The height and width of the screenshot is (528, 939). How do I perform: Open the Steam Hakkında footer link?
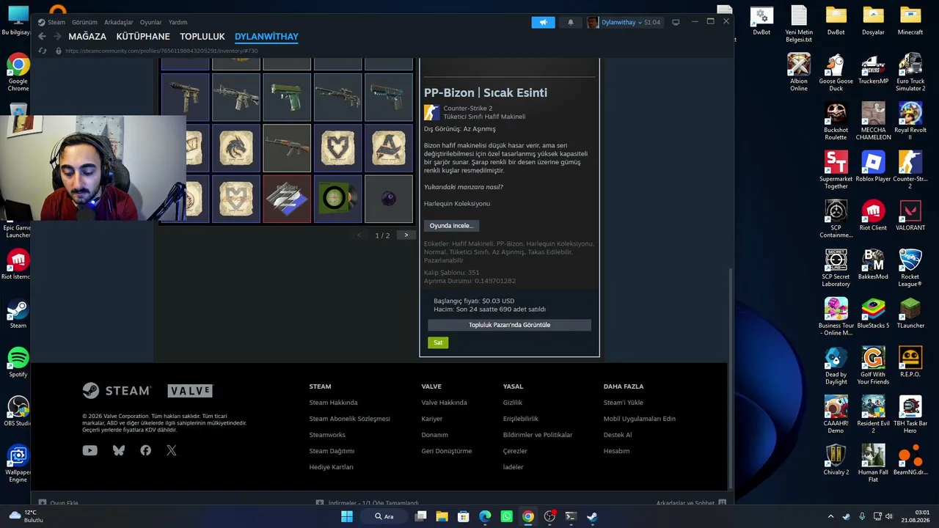coord(333,403)
